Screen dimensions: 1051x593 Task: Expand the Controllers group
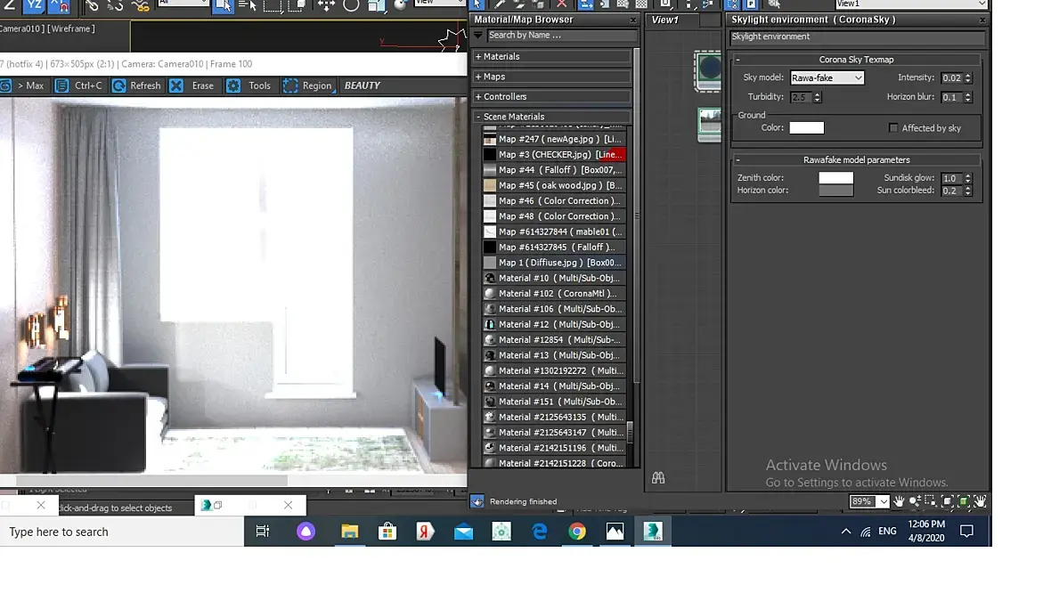tap(551, 96)
